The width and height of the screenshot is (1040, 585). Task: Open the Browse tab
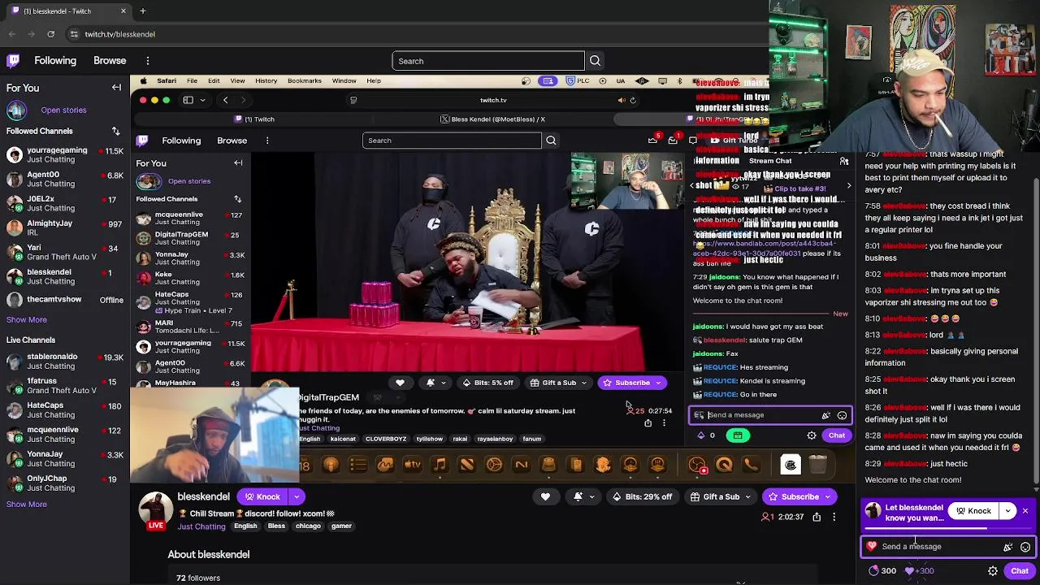(110, 60)
